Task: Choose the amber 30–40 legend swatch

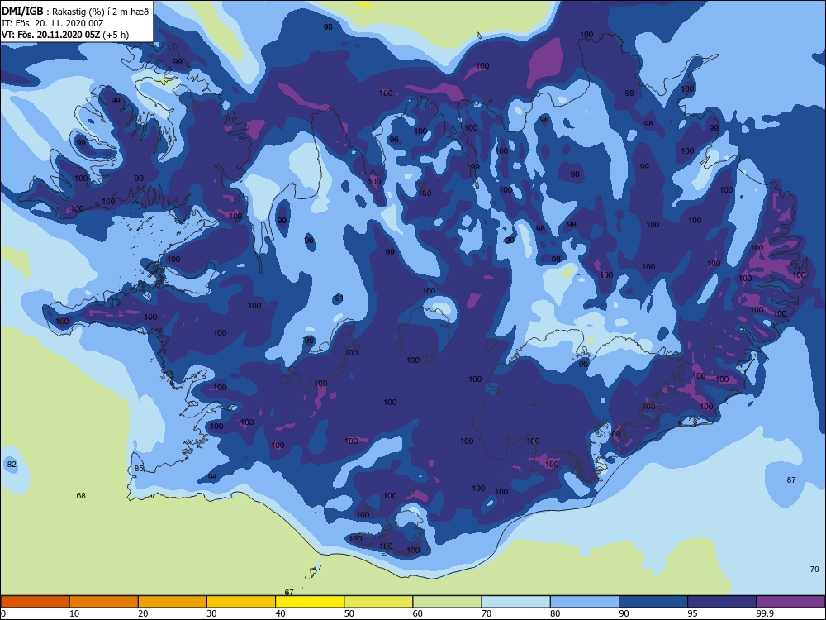Action: [241, 602]
